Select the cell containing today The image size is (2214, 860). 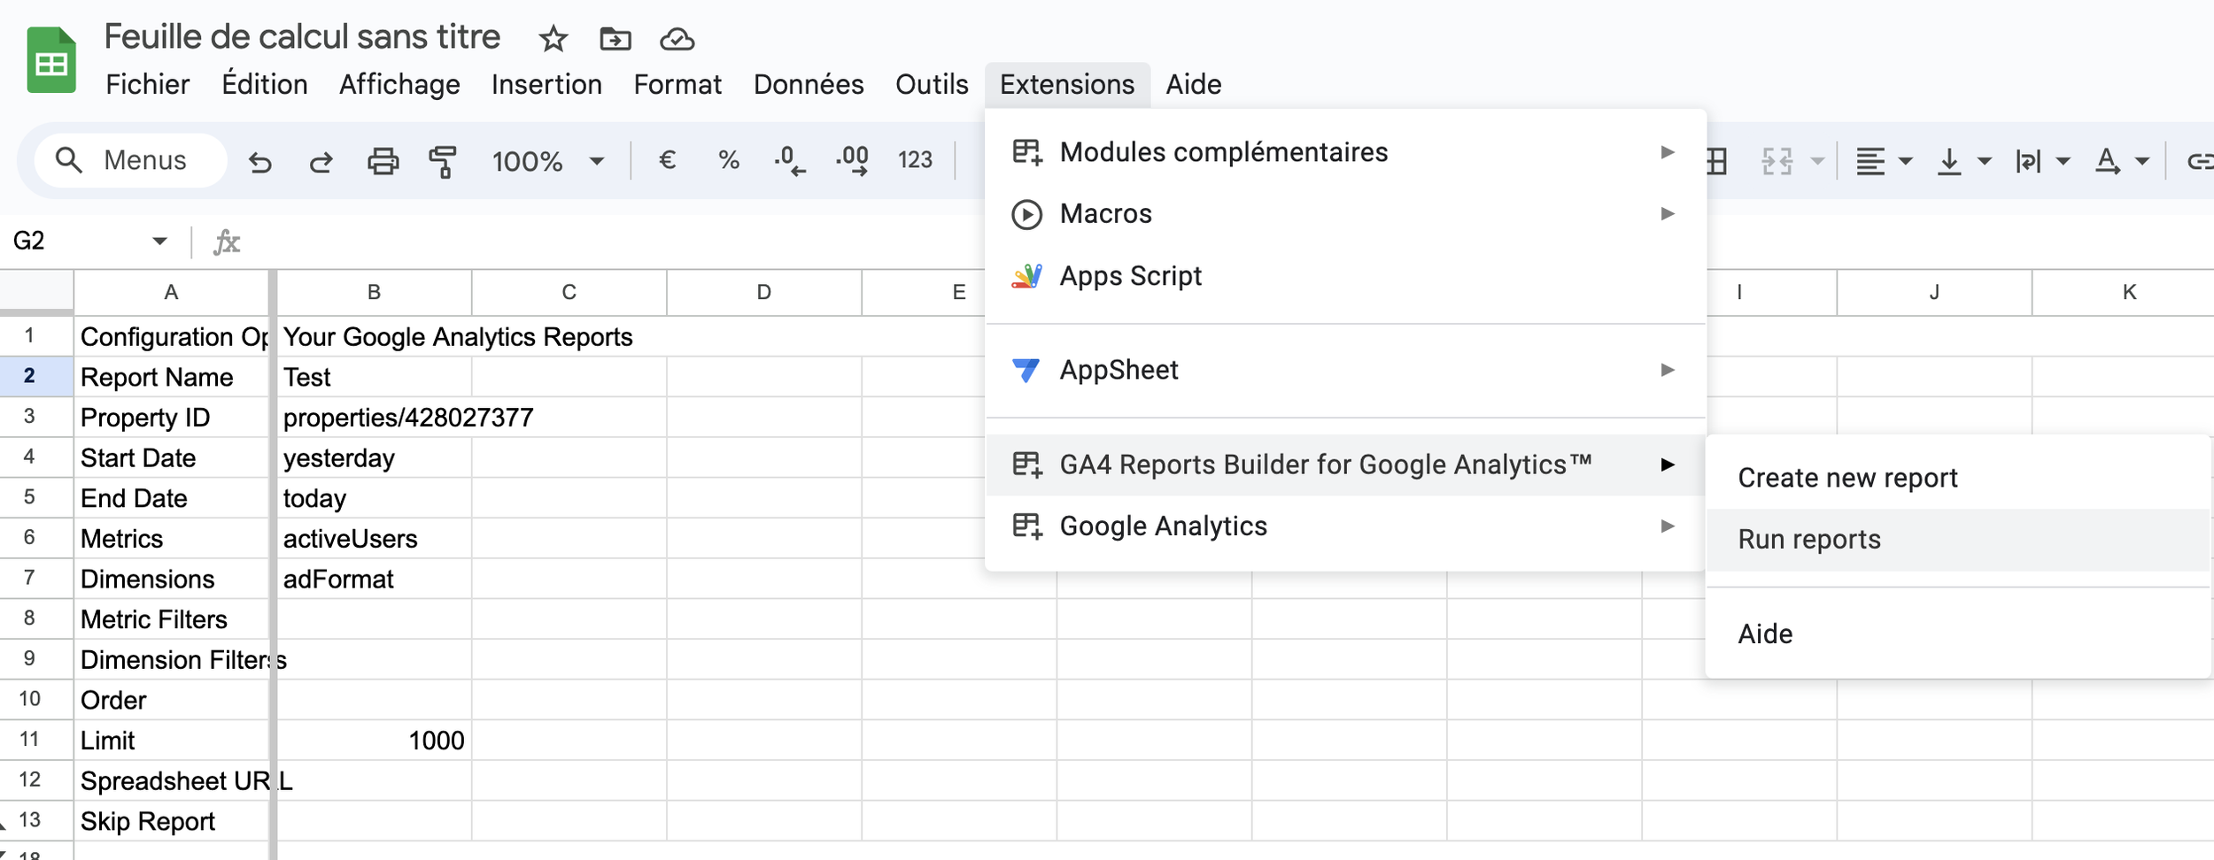(375, 498)
